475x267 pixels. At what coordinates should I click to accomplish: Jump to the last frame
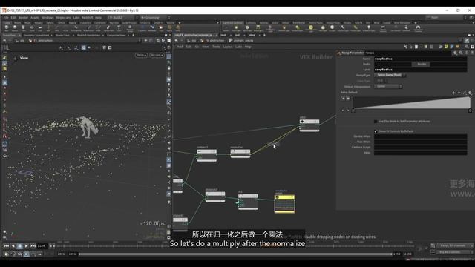tap(33, 246)
